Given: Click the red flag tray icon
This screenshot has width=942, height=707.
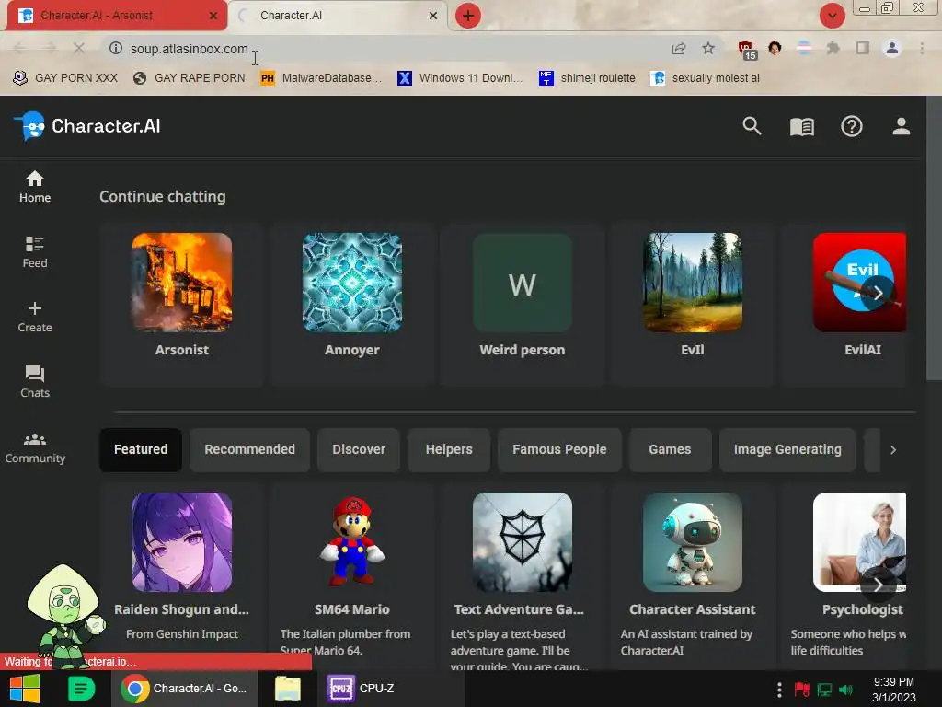Looking at the screenshot, I should (801, 690).
